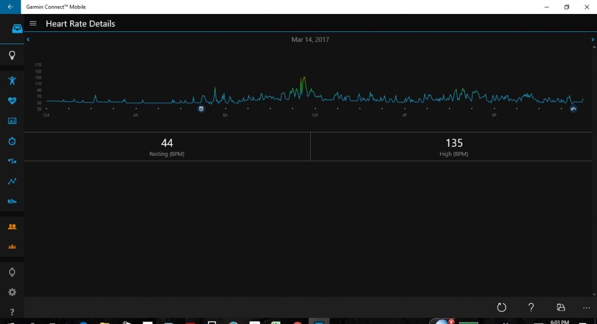Select the high value 135
The width and height of the screenshot is (597, 324).
tap(454, 143)
